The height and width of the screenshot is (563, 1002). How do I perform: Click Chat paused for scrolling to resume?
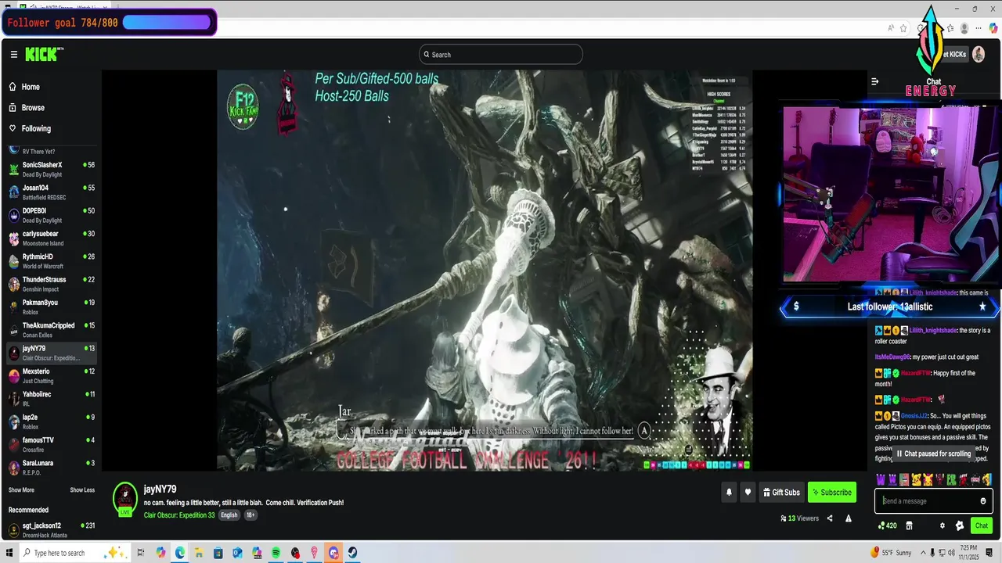pos(934,454)
